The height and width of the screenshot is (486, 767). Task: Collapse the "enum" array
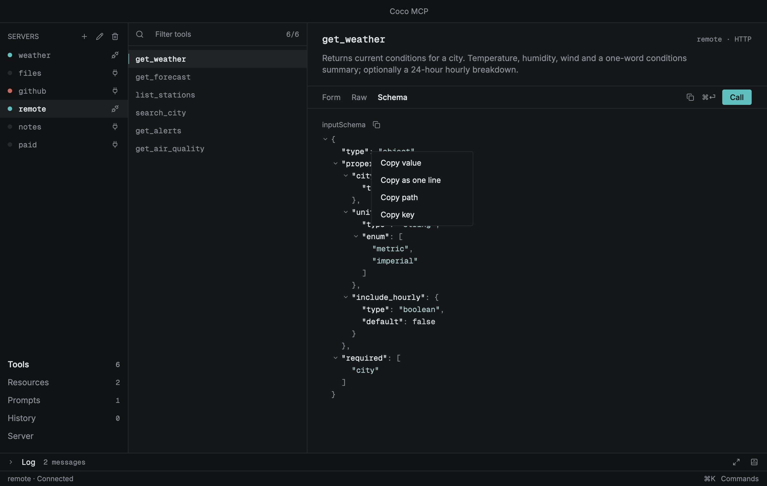(x=356, y=236)
